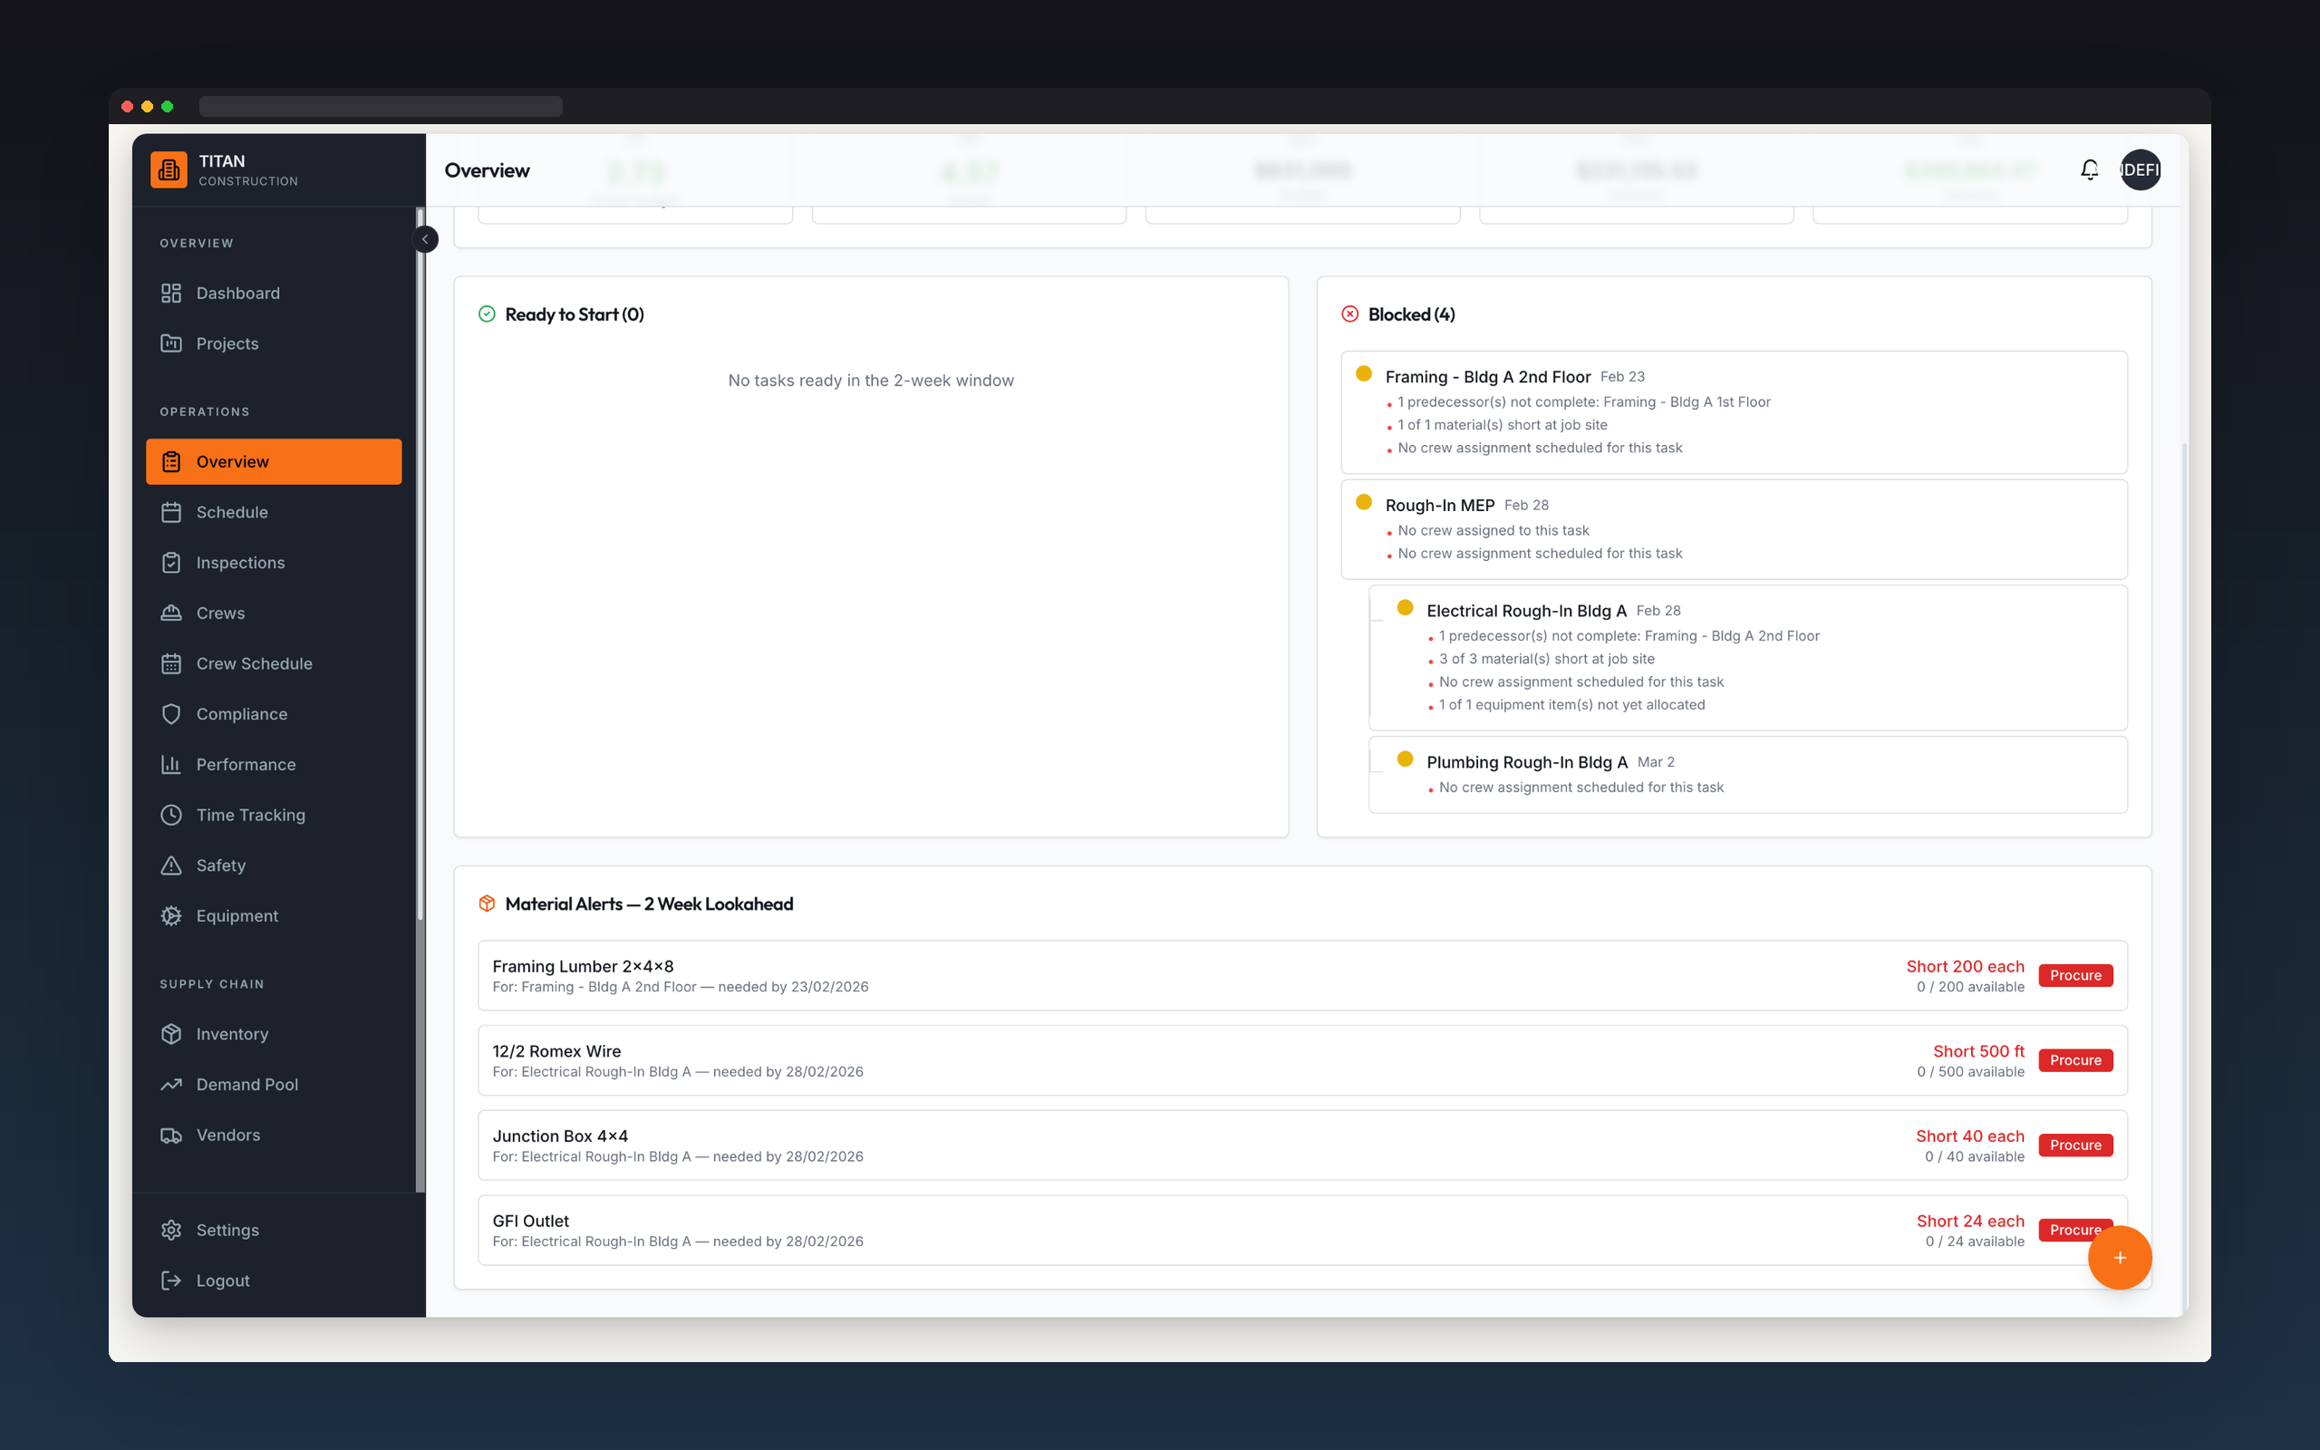Open Settings from the sidebar

273,1231
